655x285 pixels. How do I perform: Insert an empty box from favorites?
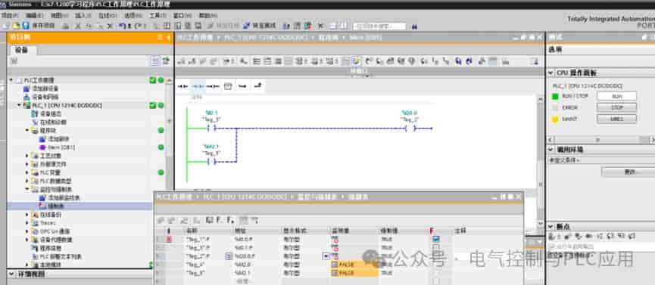tap(227, 86)
